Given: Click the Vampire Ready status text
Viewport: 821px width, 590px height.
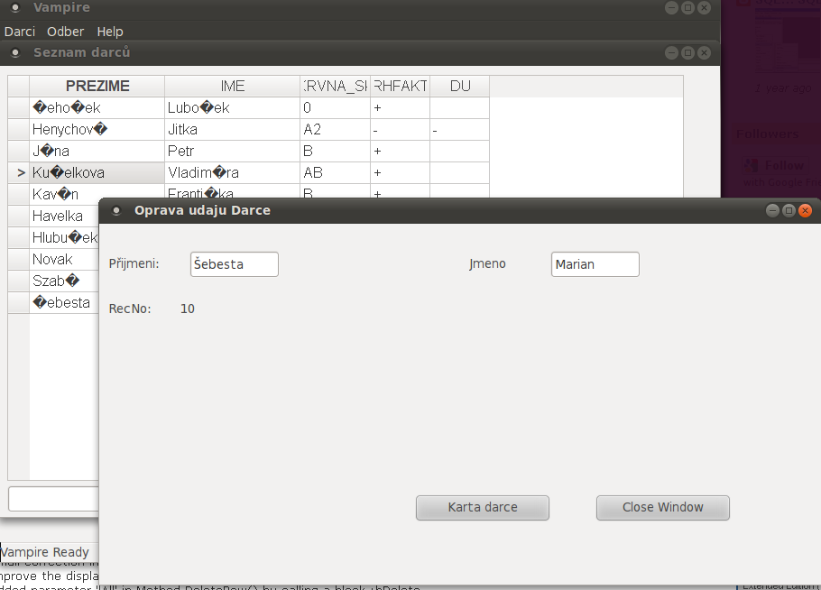Looking at the screenshot, I should point(45,552).
